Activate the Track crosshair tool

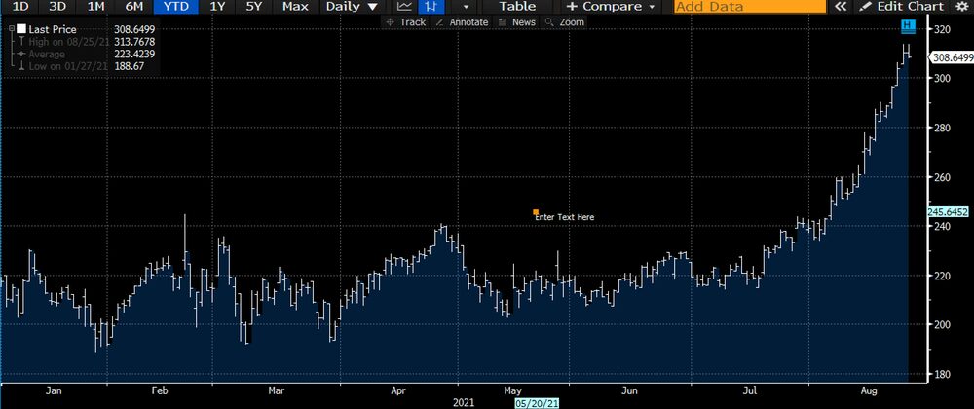(x=406, y=21)
